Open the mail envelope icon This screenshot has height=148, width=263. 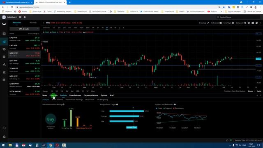point(20,17)
